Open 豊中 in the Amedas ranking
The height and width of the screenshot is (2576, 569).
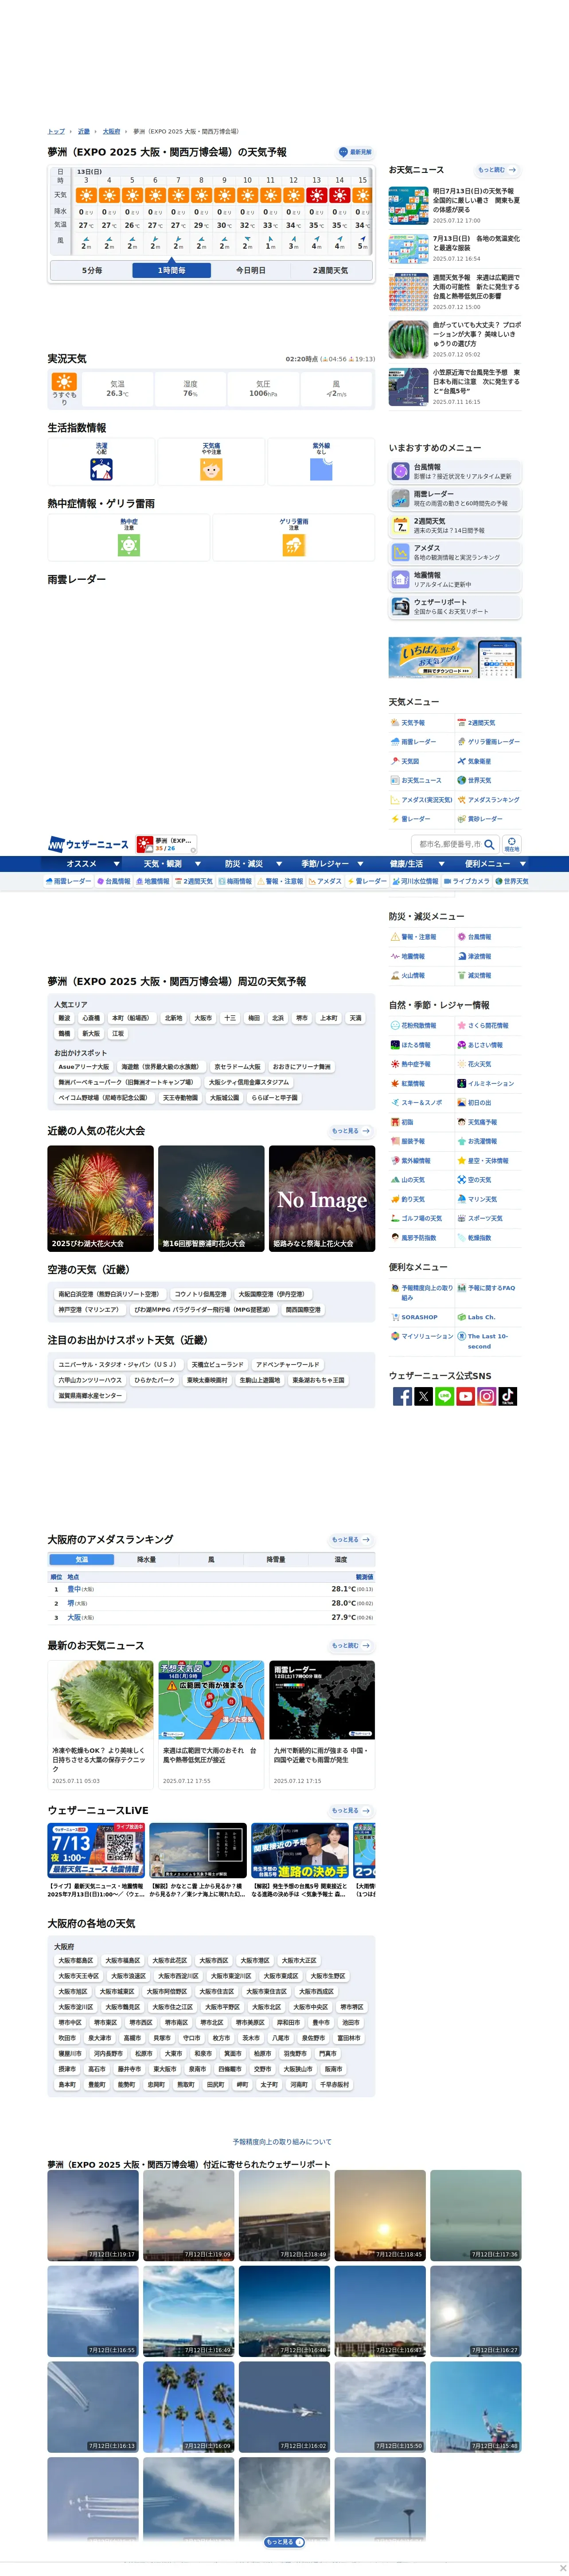tap(74, 1589)
